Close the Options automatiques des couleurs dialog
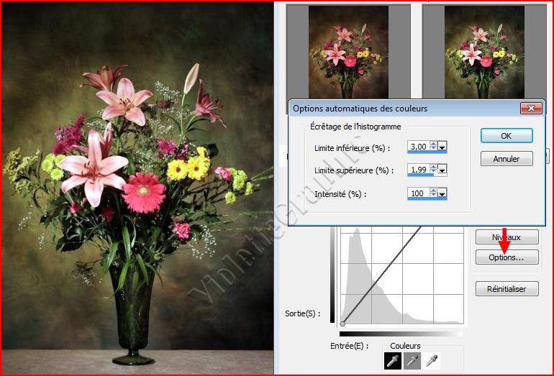 tap(530, 109)
